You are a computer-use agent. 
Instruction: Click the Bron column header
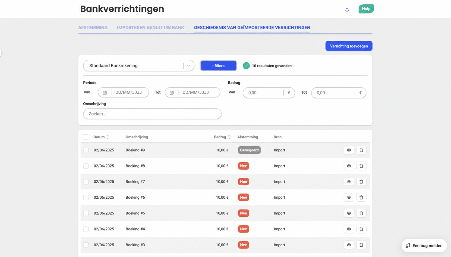[277, 137]
